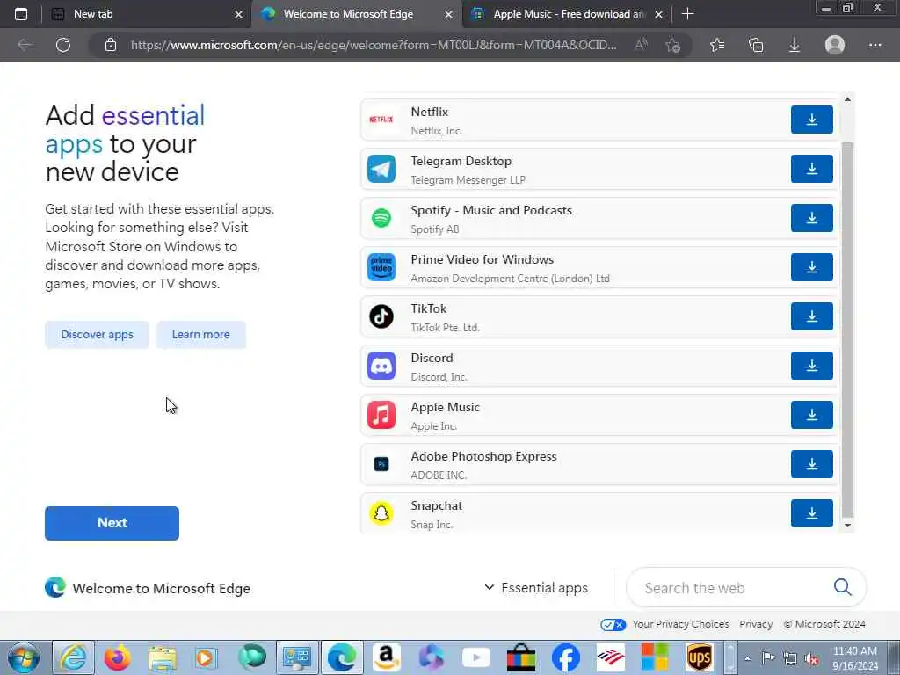The image size is (900, 675).
Task: Close the Apple Music tab
Action: pos(659,14)
